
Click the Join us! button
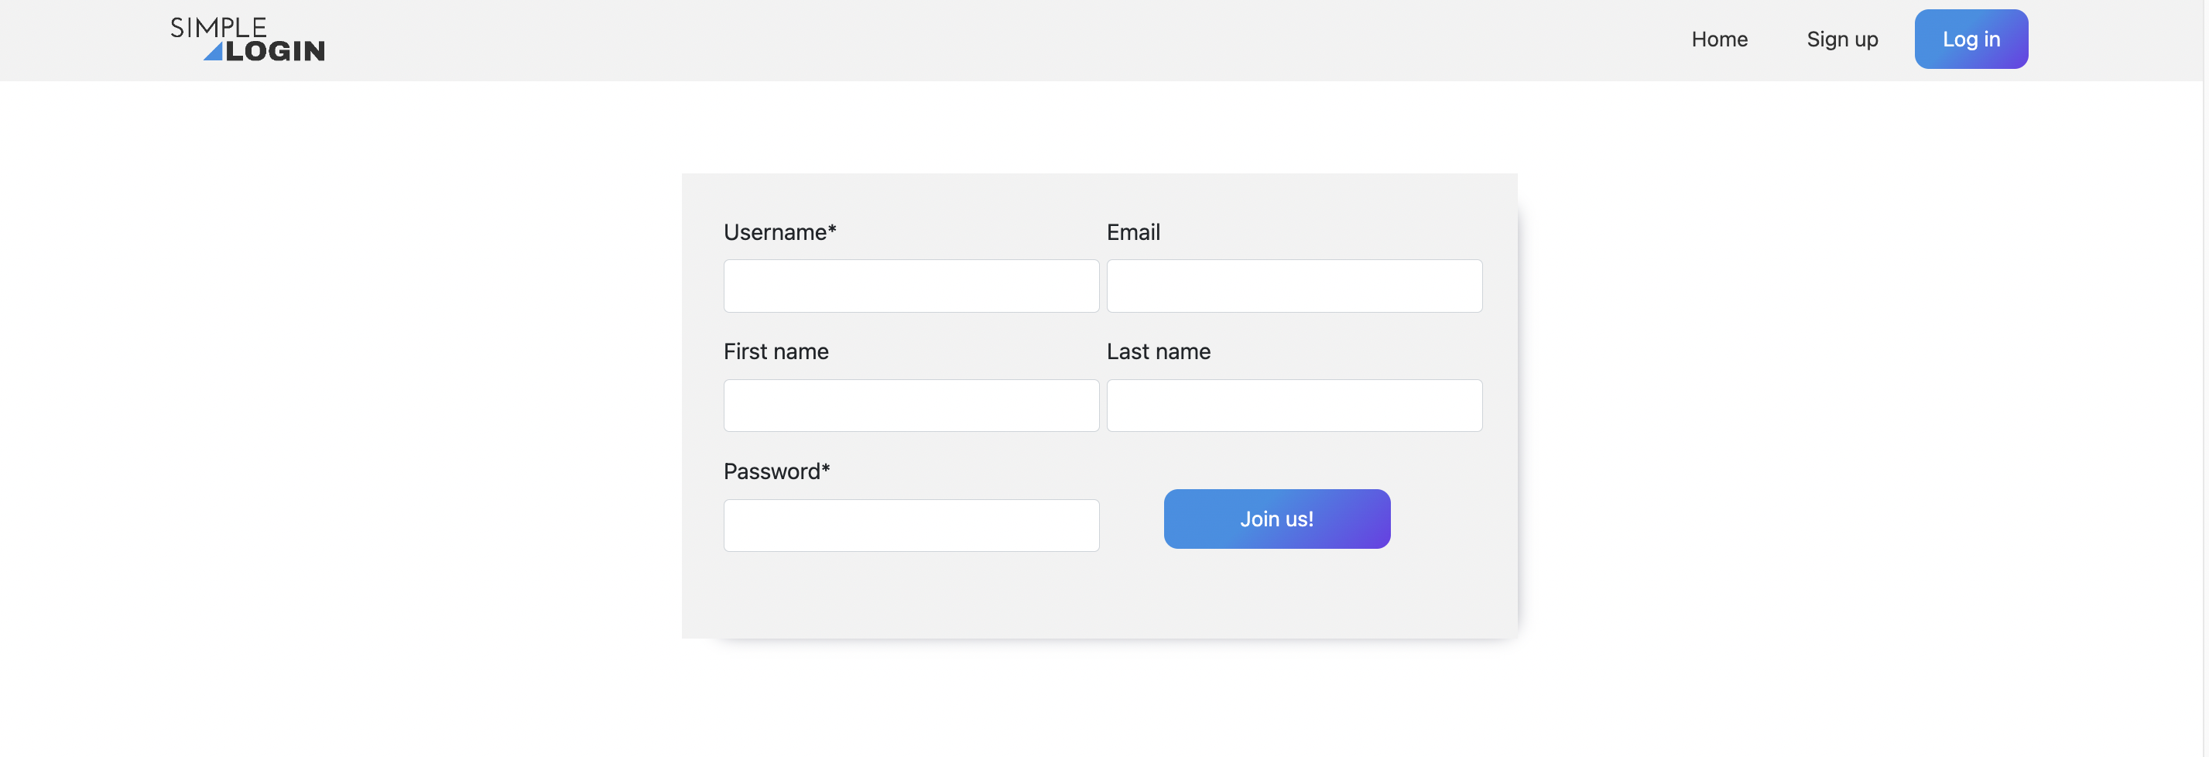click(1276, 518)
